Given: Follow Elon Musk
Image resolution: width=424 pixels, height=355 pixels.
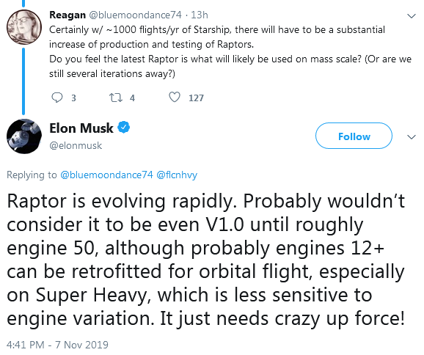Looking at the screenshot, I should (354, 136).
